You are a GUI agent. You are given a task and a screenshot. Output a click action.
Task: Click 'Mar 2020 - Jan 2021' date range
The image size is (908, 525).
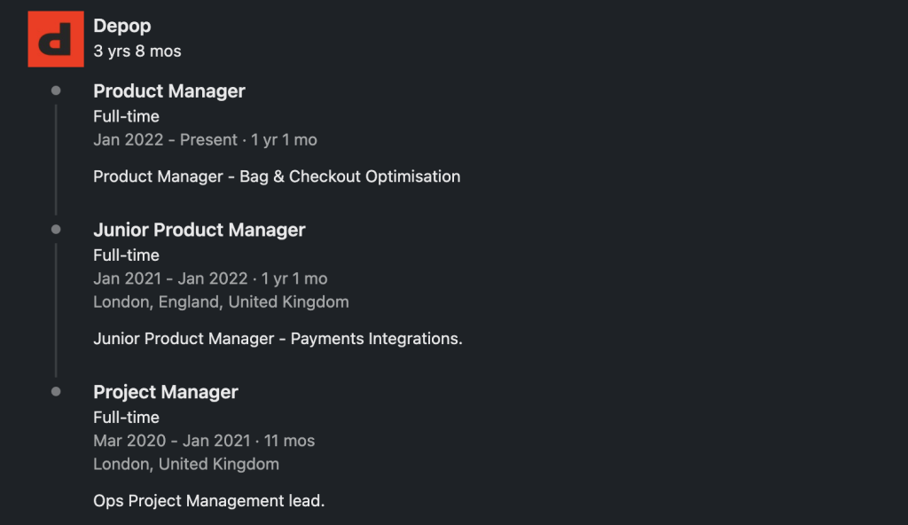pos(172,441)
